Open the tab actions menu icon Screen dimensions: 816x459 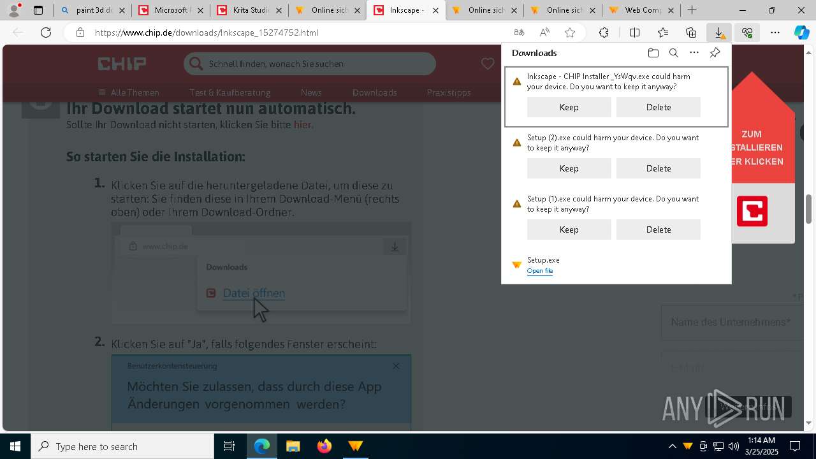tap(38, 10)
